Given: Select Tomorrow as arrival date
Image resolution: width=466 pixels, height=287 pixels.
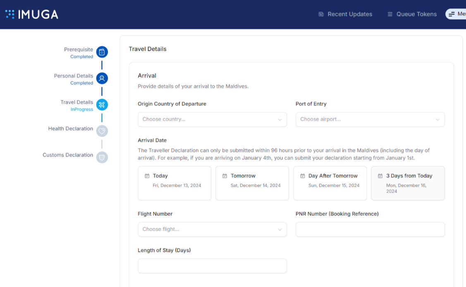Looking at the screenshot, I should point(252,183).
